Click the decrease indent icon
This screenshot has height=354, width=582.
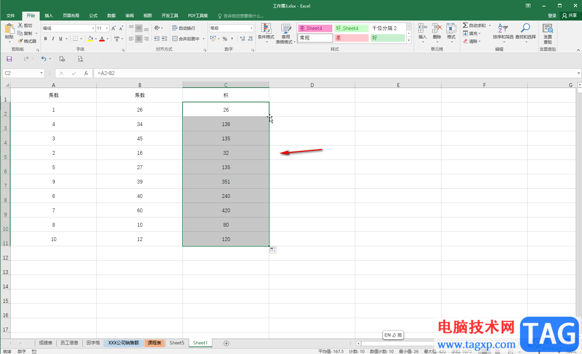tap(157, 39)
